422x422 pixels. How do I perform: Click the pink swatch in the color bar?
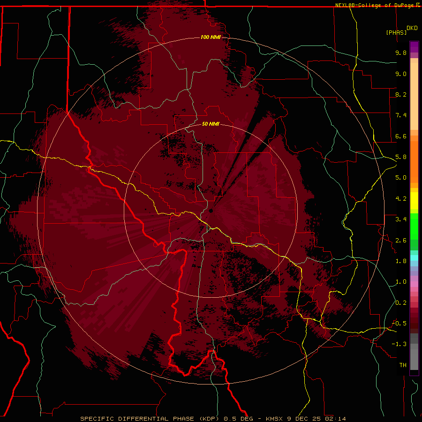tap(414, 284)
